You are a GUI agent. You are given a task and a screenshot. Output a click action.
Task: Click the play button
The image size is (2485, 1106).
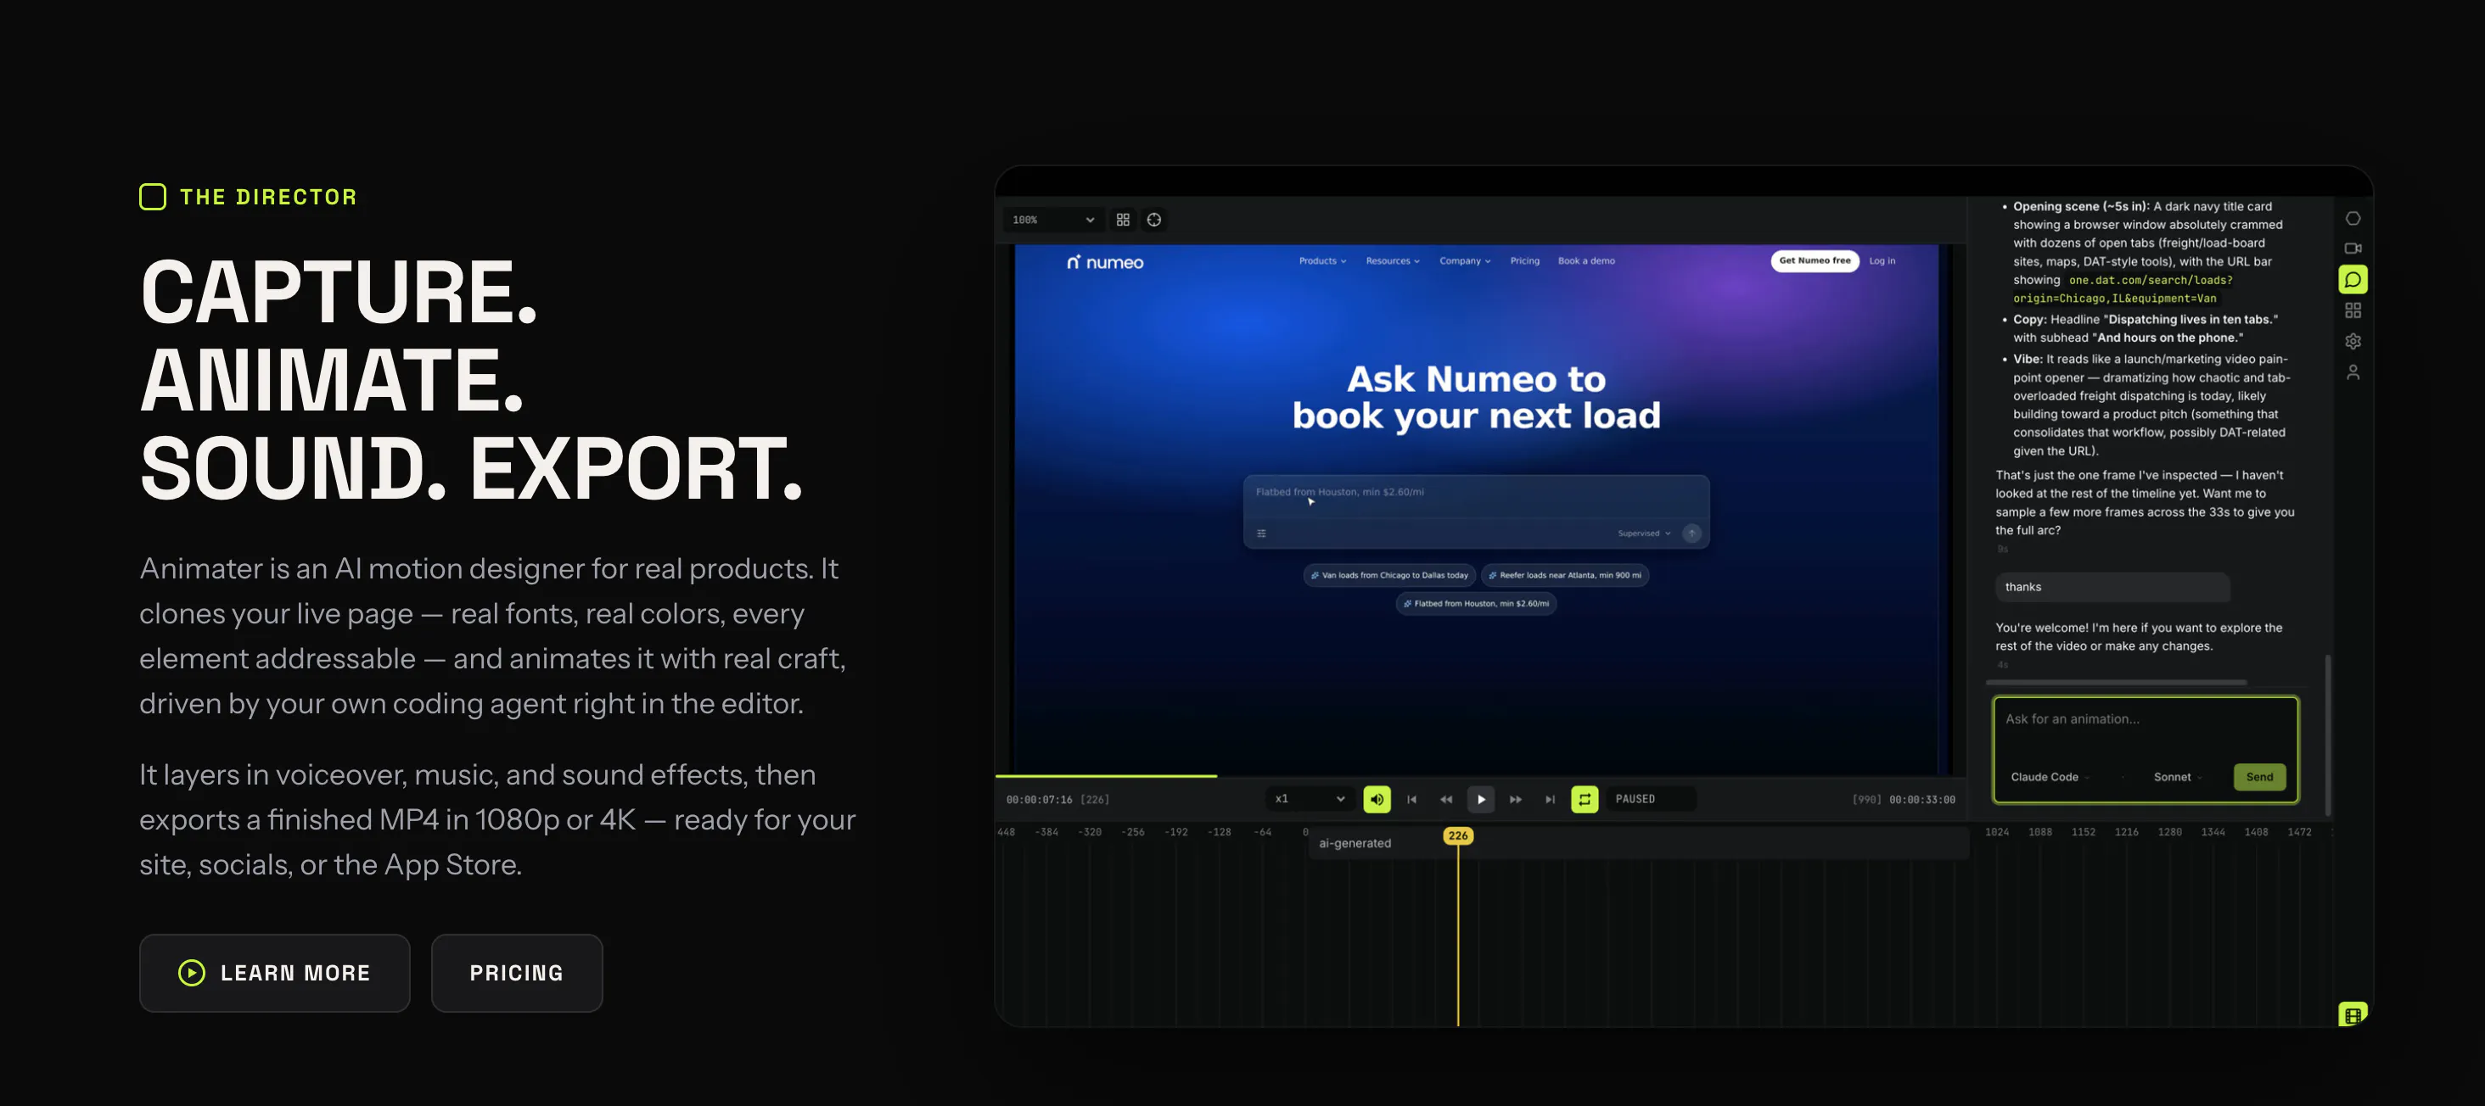pyautogui.click(x=1481, y=799)
